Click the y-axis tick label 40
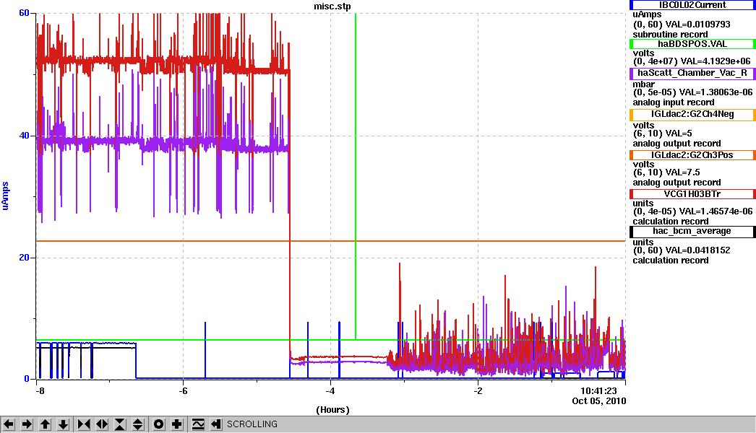Screen dimensions: 756x433 pyautogui.click(x=24, y=136)
